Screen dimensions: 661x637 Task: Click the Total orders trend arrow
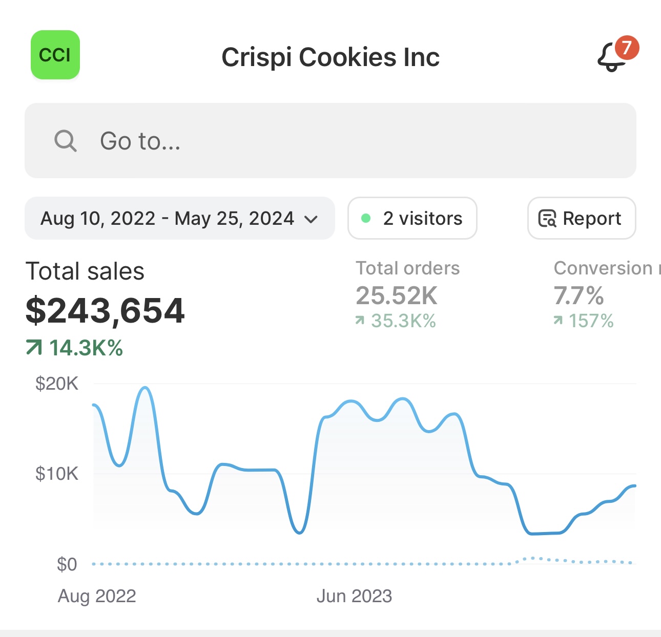(x=360, y=321)
